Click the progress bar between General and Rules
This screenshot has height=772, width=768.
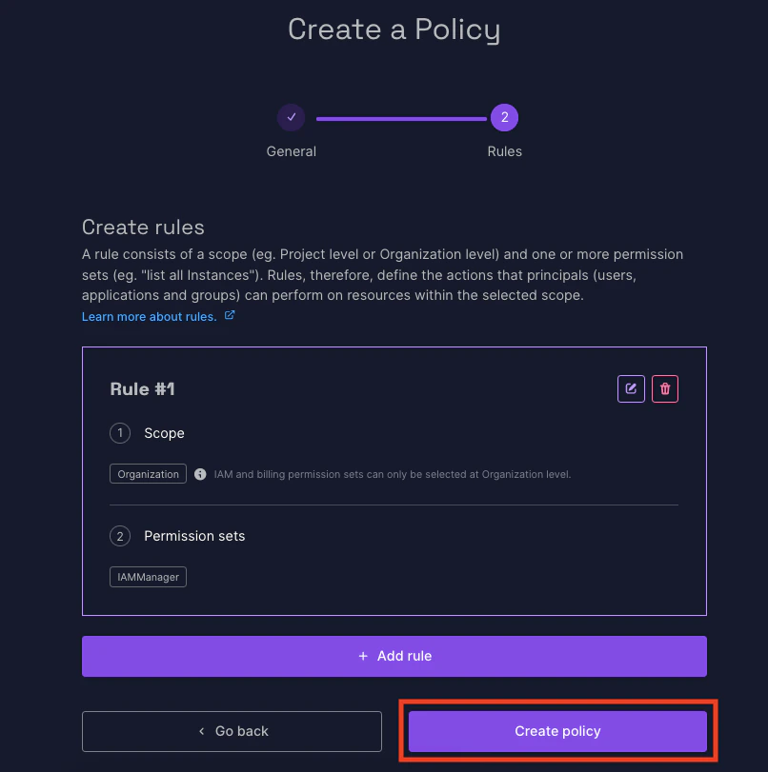400,117
